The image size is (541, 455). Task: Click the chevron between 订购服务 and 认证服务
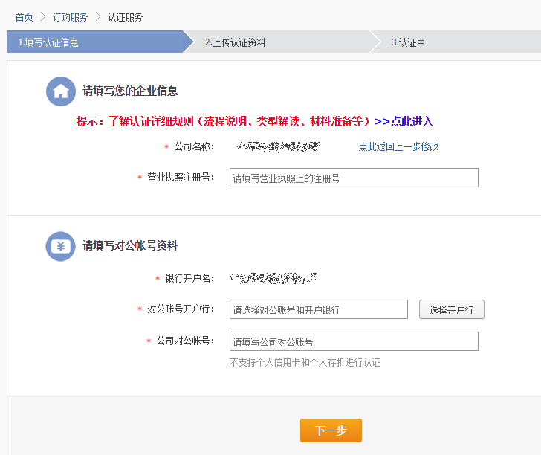point(97,16)
